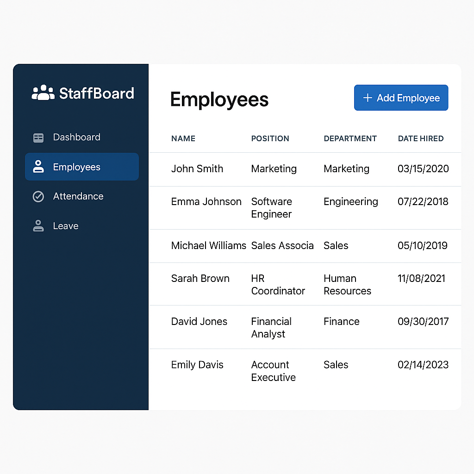The height and width of the screenshot is (474, 474).
Task: Click the Employees person icon in sidebar
Action: click(38, 167)
